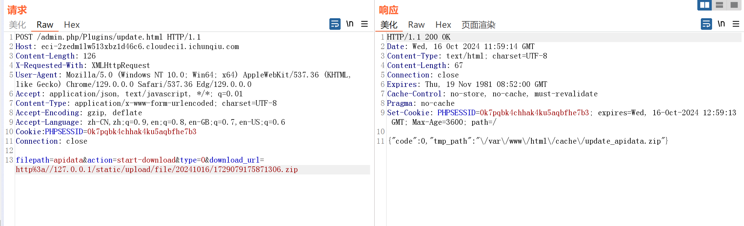Open the request panel hamburger menu
Viewport: 744px width, 226px height.
[364, 24]
